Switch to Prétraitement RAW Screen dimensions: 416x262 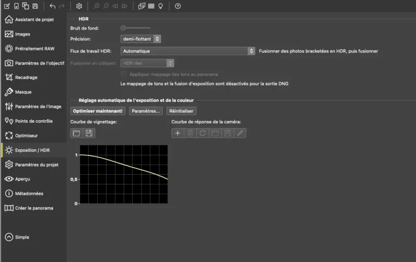coord(34,48)
